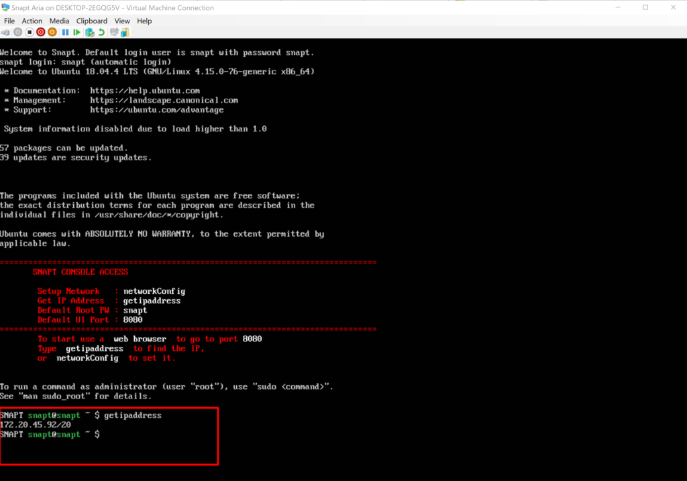This screenshot has height=481, width=687.
Task: Turn off the VM with the black stop icon
Action: point(30,32)
